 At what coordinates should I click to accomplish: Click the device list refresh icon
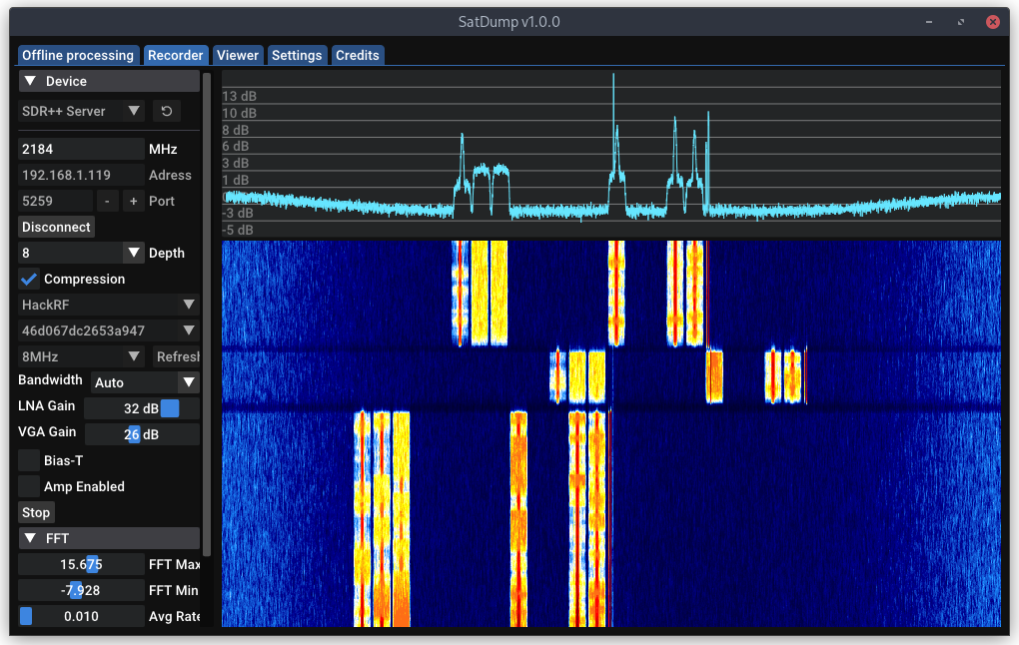coord(167,111)
